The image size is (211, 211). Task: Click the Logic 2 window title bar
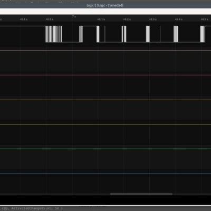tap(105, 5)
